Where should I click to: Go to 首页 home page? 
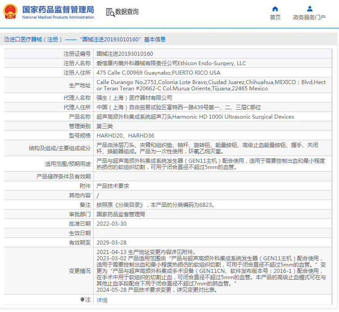point(275,17)
